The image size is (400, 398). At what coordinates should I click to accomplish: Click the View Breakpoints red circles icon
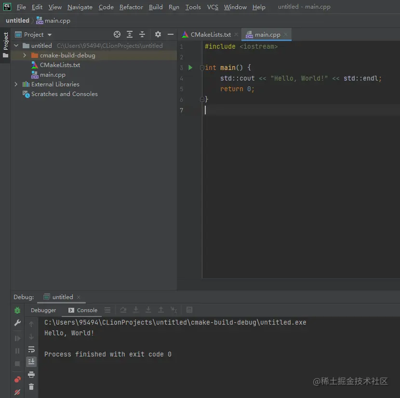click(17, 380)
